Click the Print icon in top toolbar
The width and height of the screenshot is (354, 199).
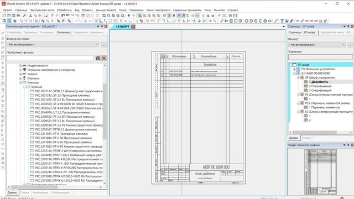point(18,15)
